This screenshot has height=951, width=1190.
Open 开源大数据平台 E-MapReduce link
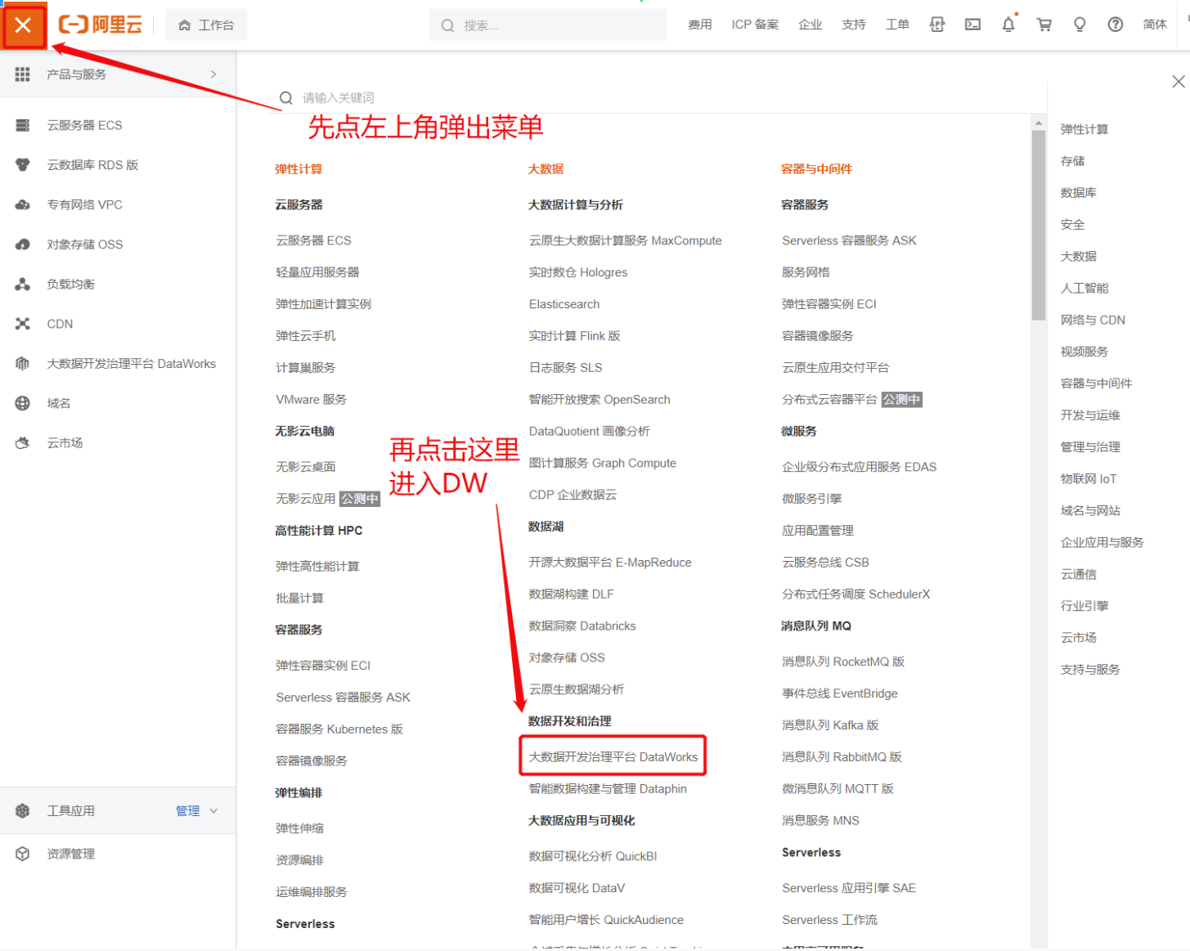pos(610,563)
